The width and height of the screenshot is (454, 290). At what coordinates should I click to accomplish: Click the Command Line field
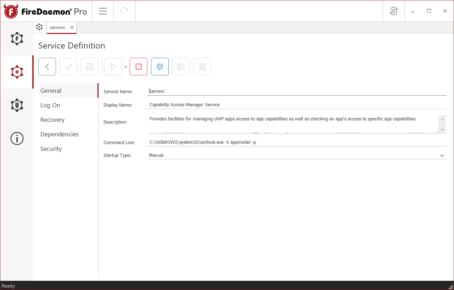coord(297,142)
